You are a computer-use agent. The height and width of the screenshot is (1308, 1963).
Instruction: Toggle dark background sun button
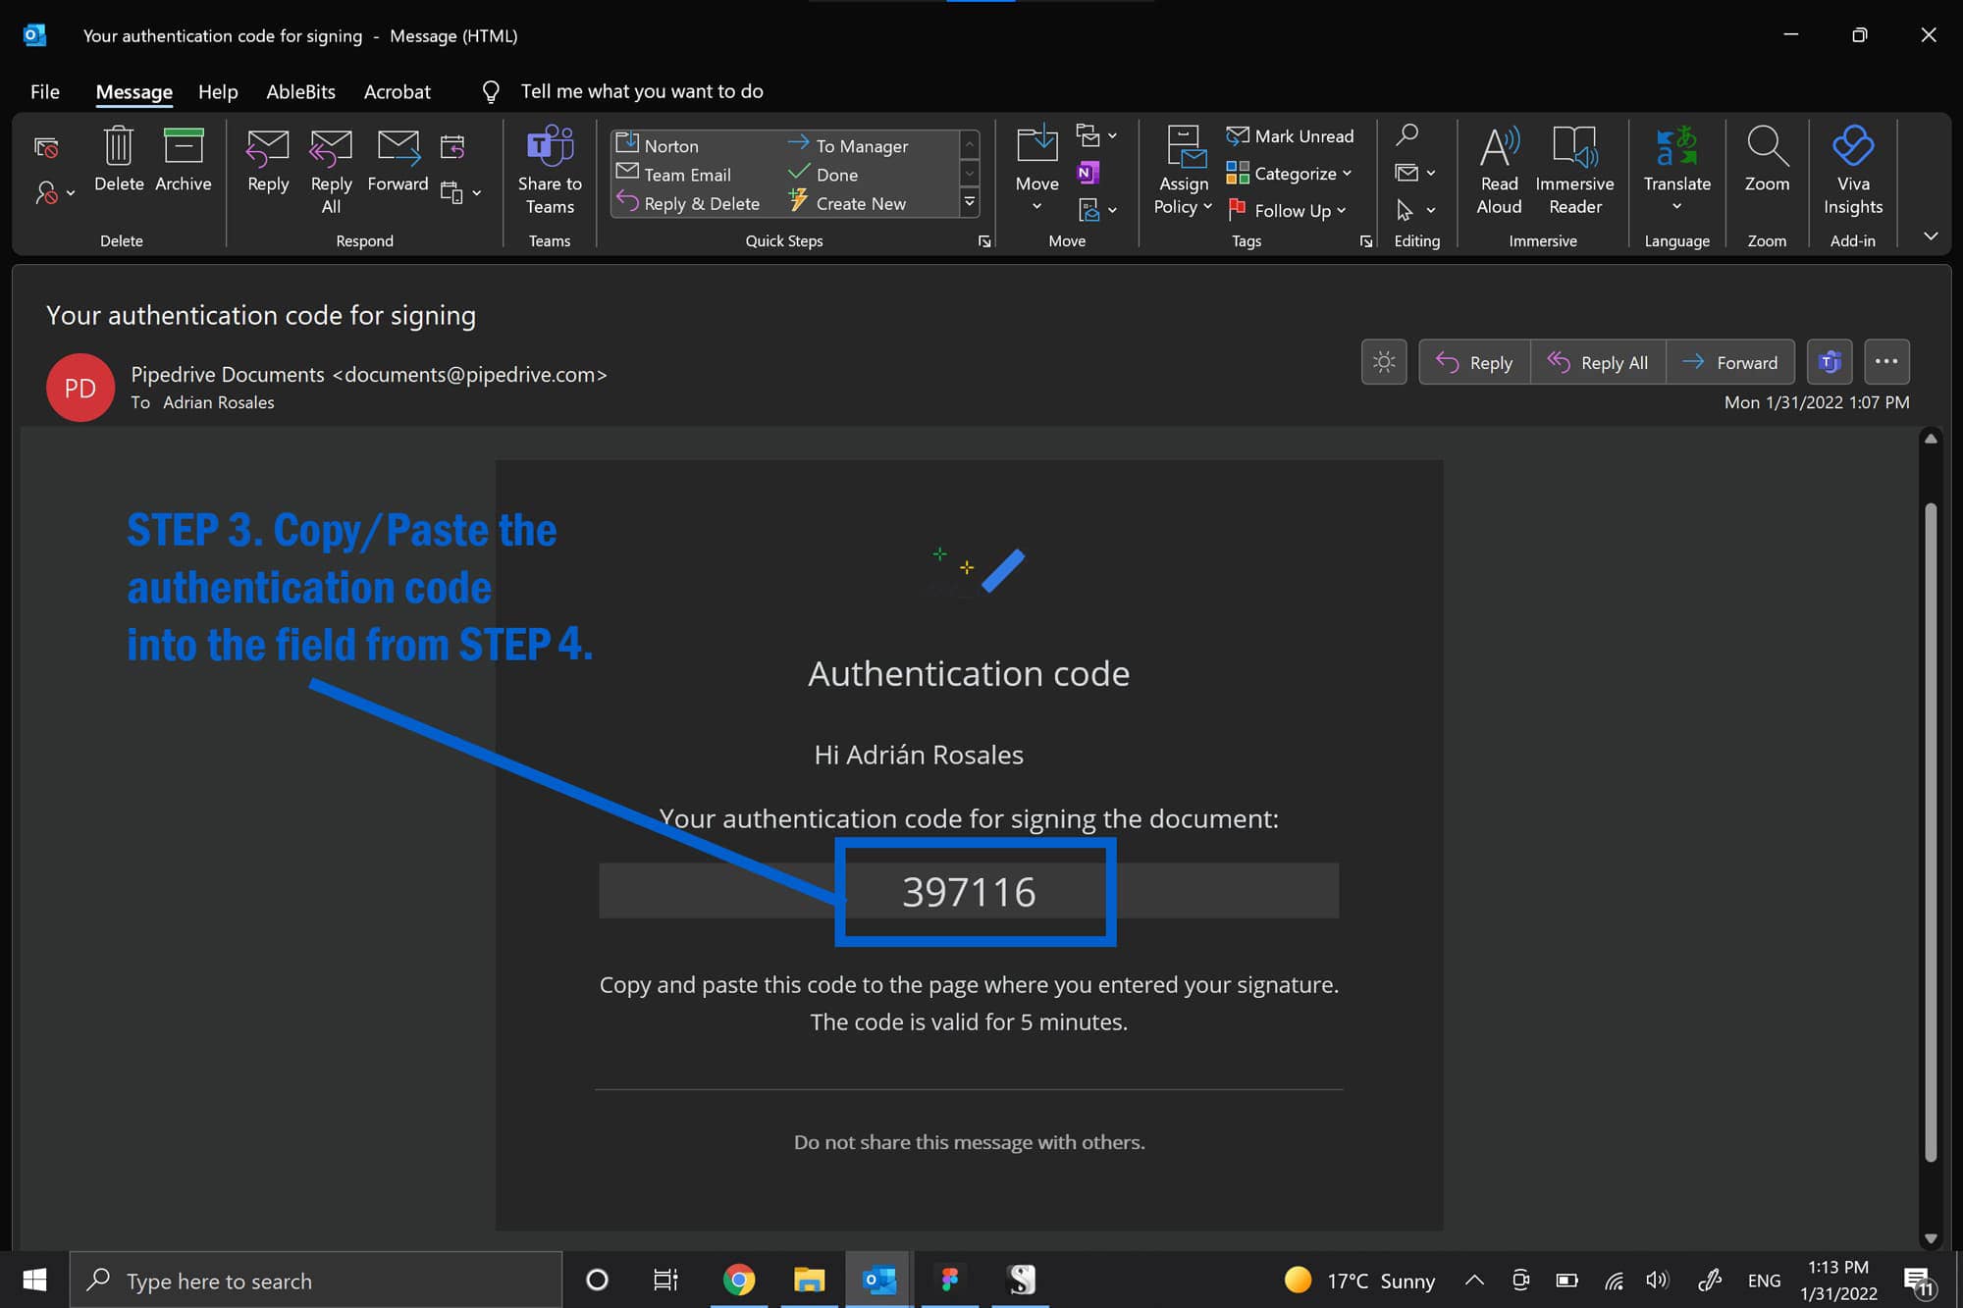tap(1384, 362)
